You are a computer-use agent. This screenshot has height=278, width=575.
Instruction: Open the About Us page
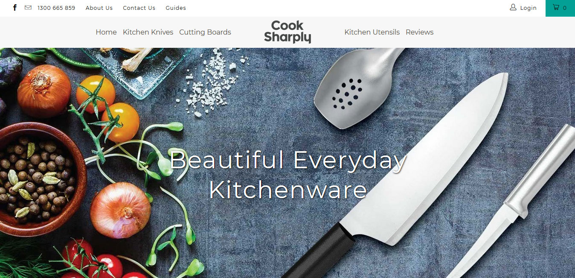coord(99,8)
